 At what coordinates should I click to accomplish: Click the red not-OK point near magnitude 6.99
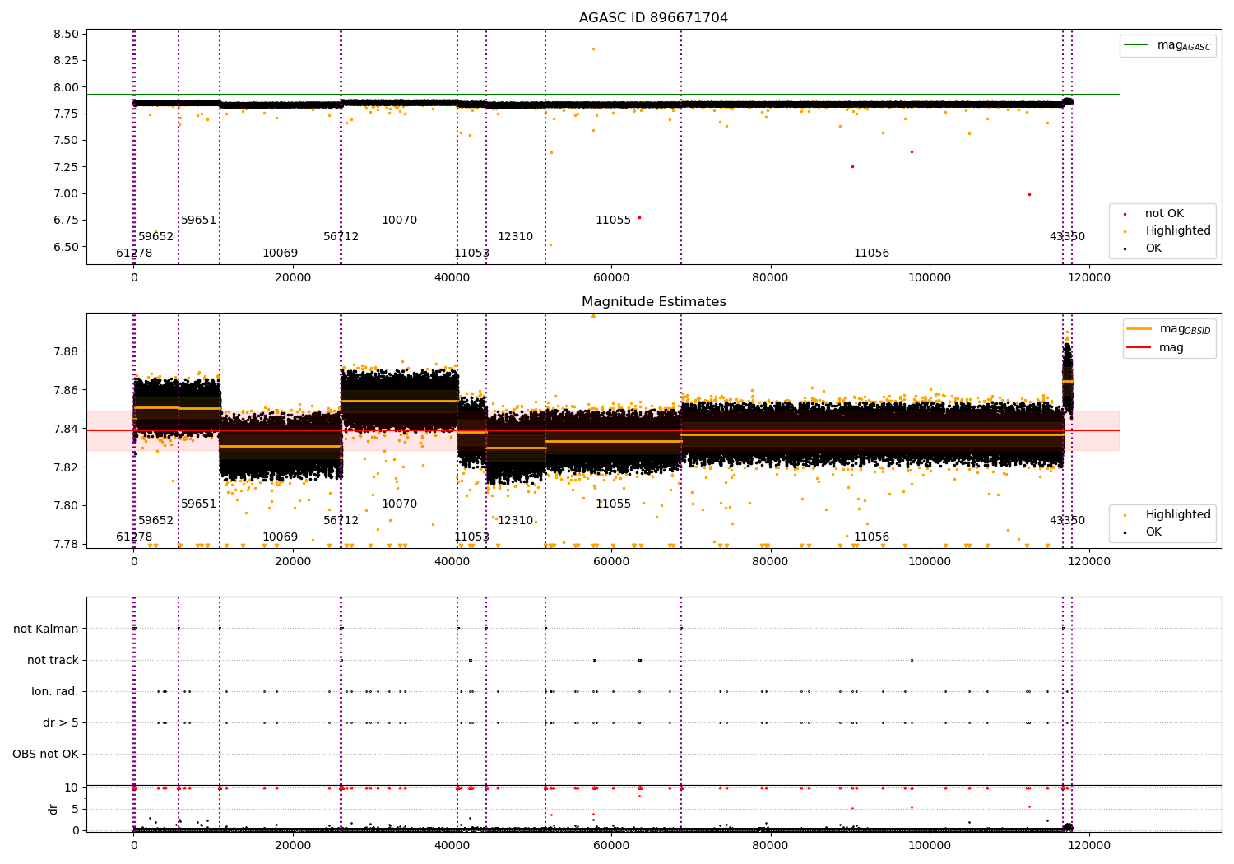(x=1029, y=194)
